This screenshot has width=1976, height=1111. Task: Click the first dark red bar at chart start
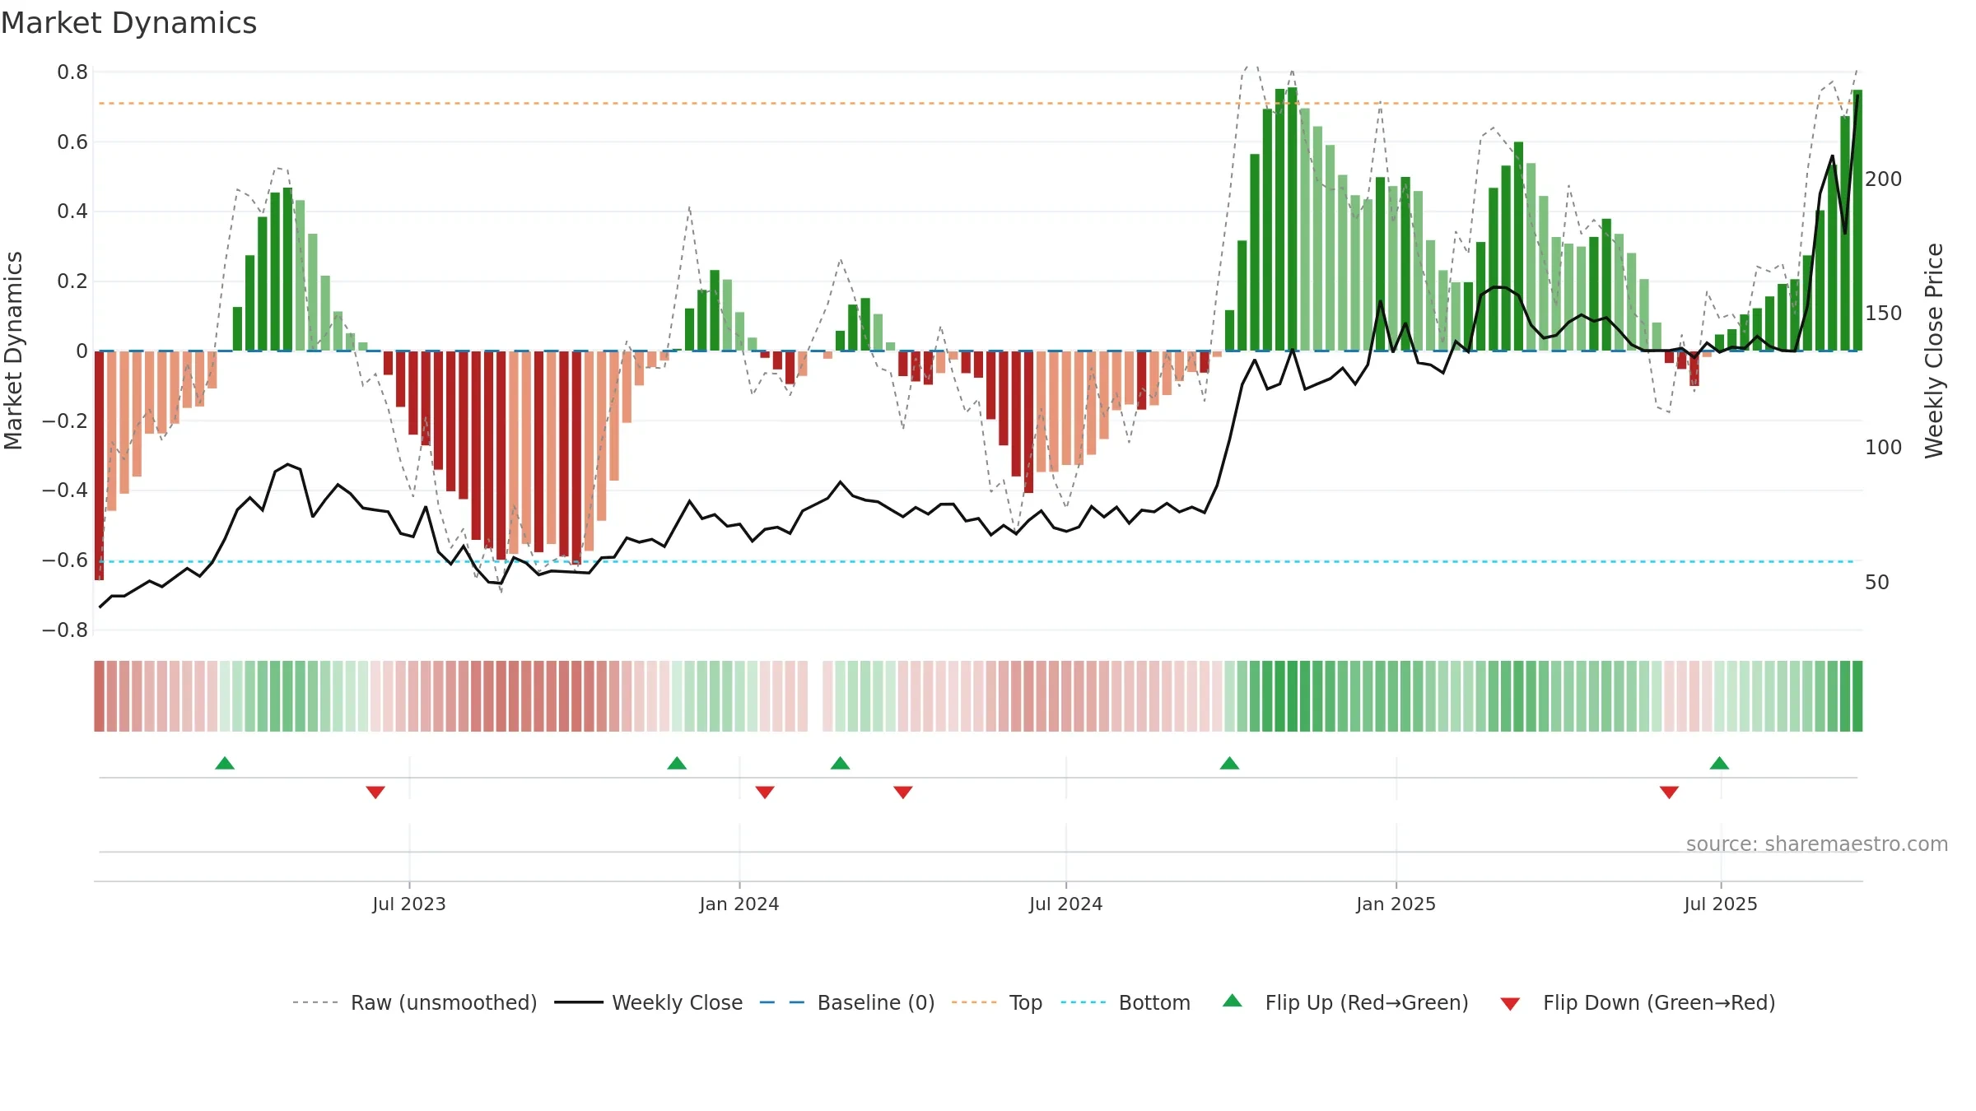[99, 465]
